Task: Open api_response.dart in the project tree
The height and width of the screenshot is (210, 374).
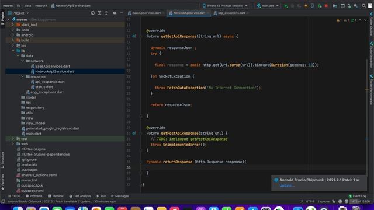Action: point(50,82)
